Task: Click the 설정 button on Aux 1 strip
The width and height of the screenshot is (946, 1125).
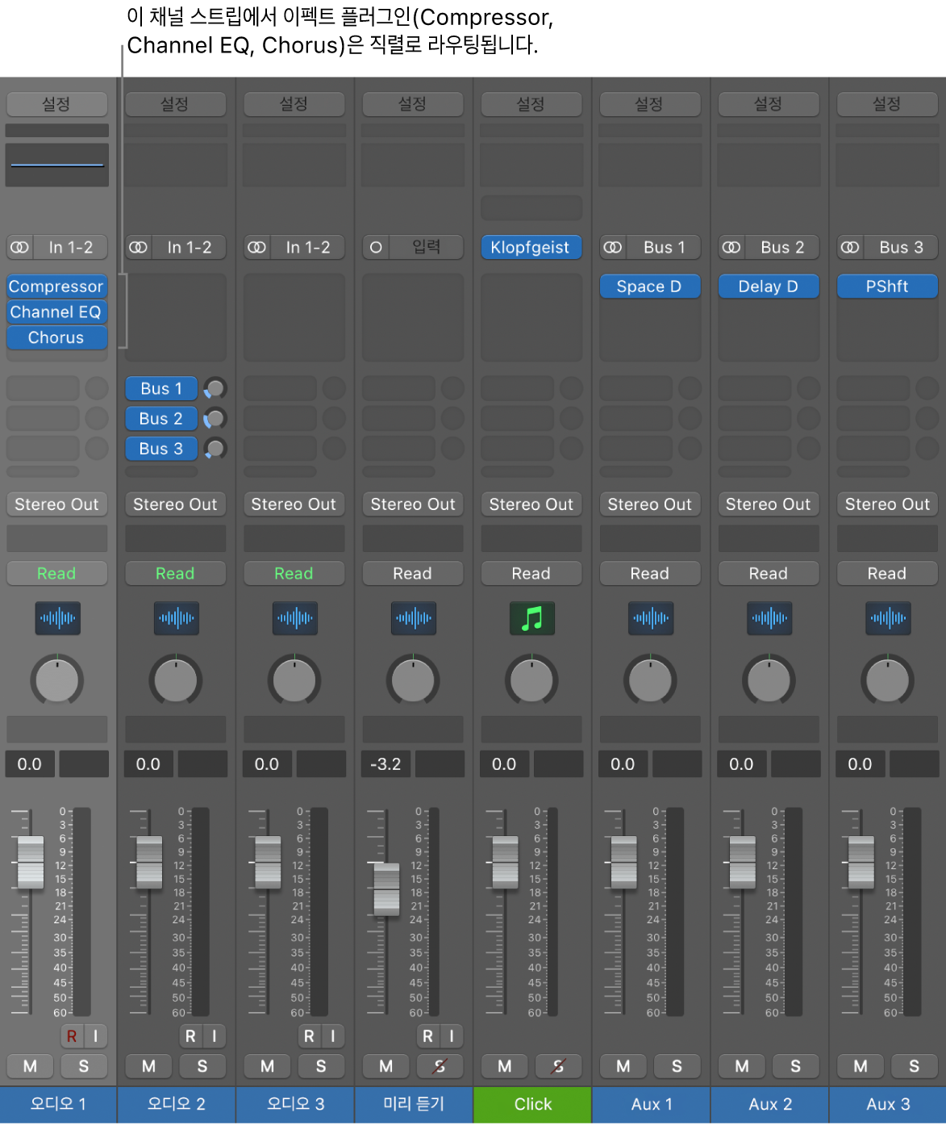Action: (649, 104)
